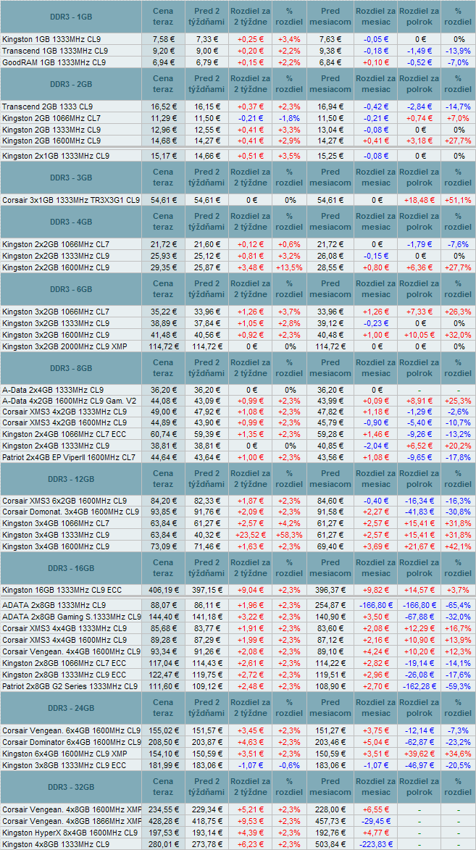
Task: Select Kingston 3x2GB 1066MHz CL7 product name
Action: 56,312
